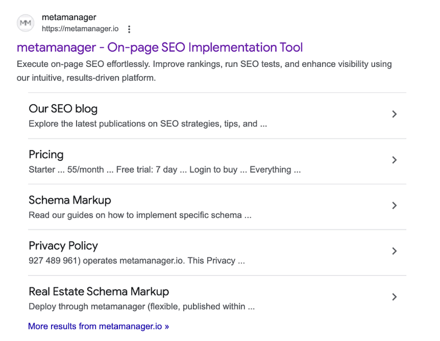Show more results from metamanager.io
Viewport: 440px width, 341px height.
point(98,326)
